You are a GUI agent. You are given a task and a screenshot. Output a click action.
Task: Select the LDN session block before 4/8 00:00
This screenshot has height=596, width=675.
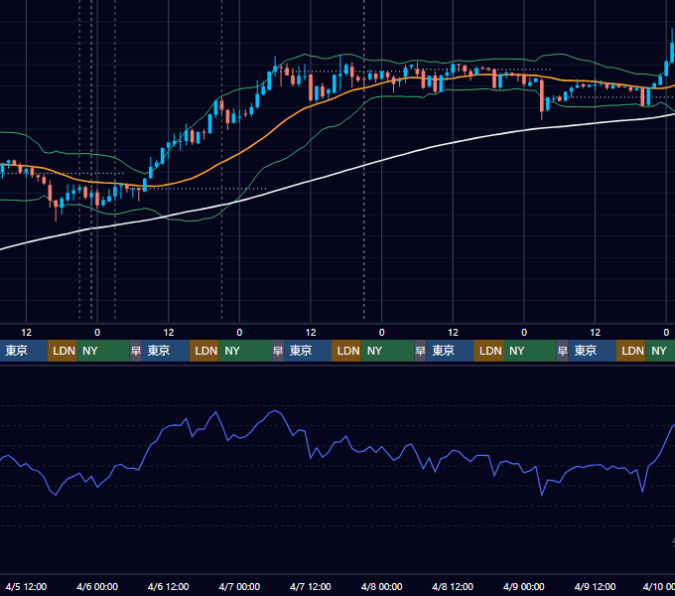[x=346, y=351]
